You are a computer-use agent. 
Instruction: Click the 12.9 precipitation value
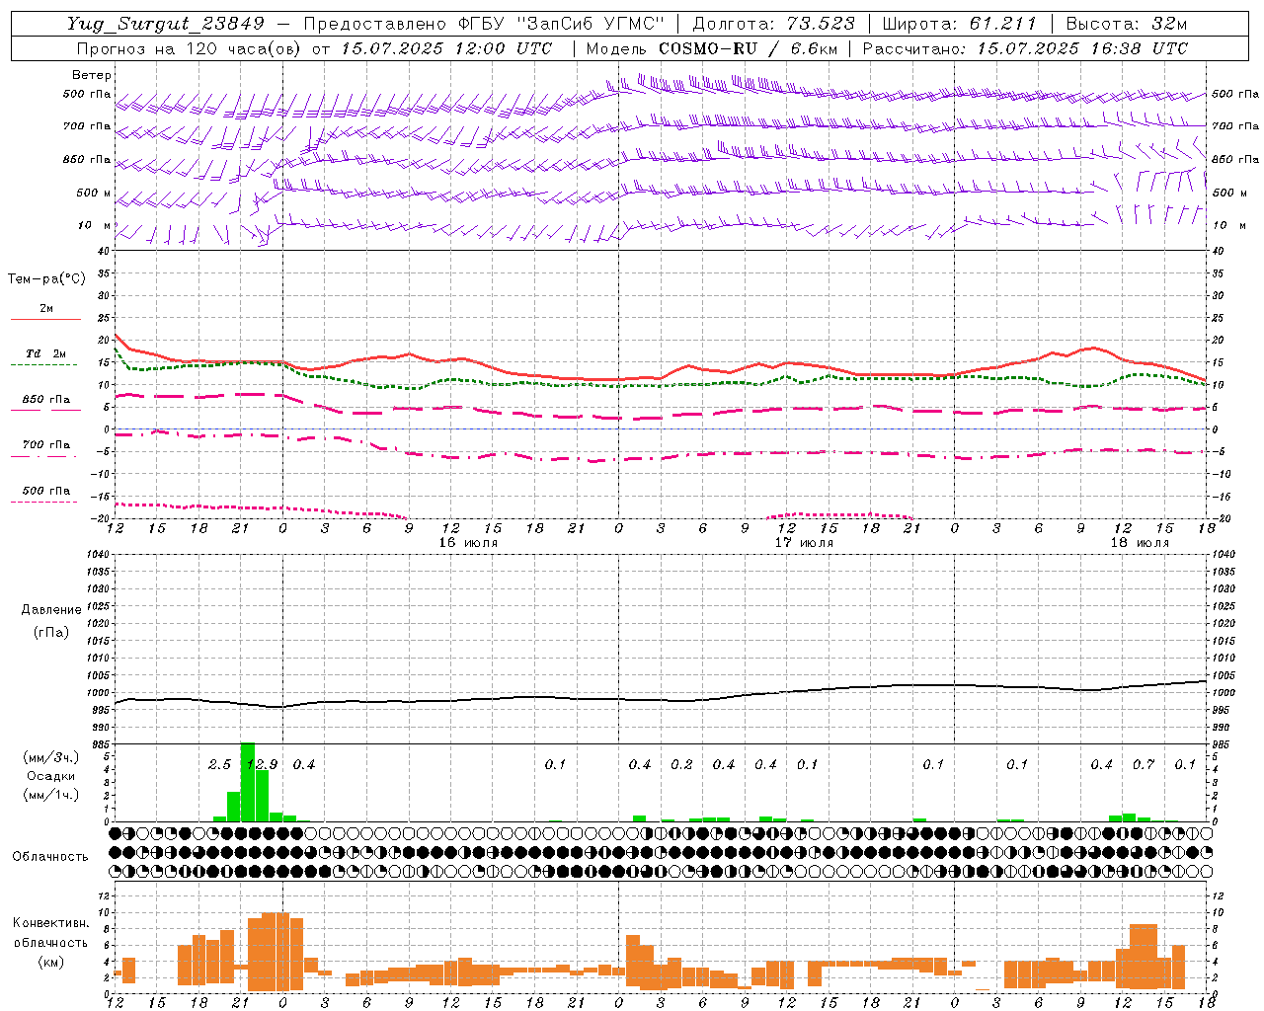point(263,764)
